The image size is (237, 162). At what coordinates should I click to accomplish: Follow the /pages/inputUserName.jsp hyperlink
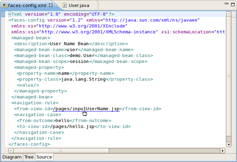coord(86,109)
